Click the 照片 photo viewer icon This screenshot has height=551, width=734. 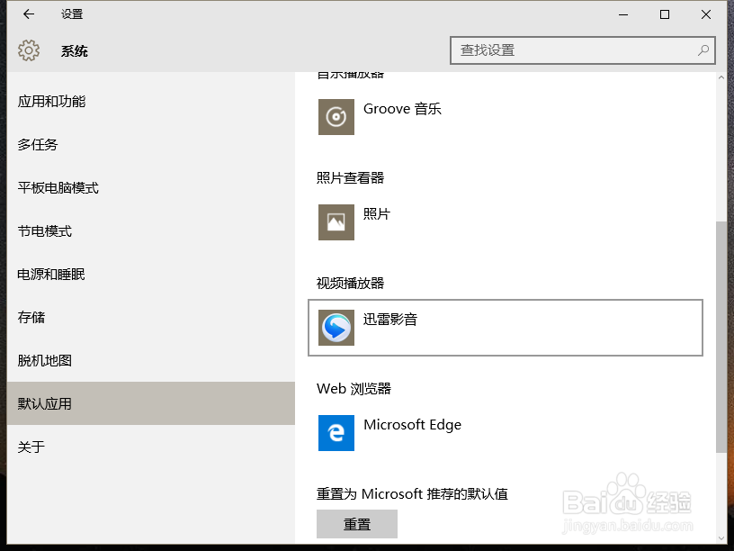336,222
